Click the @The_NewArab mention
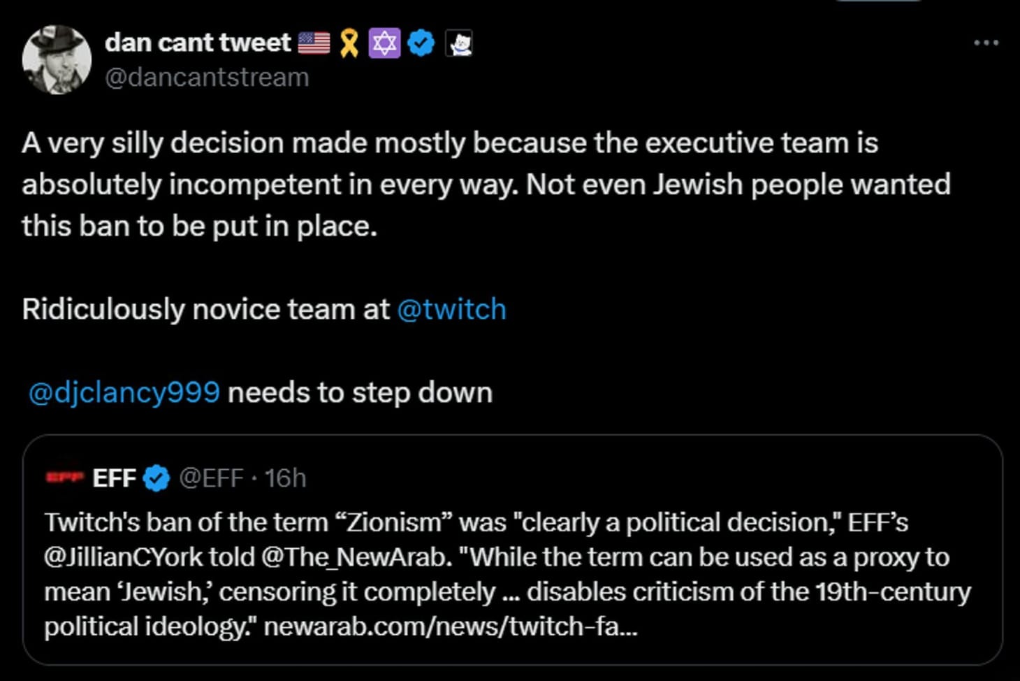This screenshot has width=1020, height=681. coord(349,557)
